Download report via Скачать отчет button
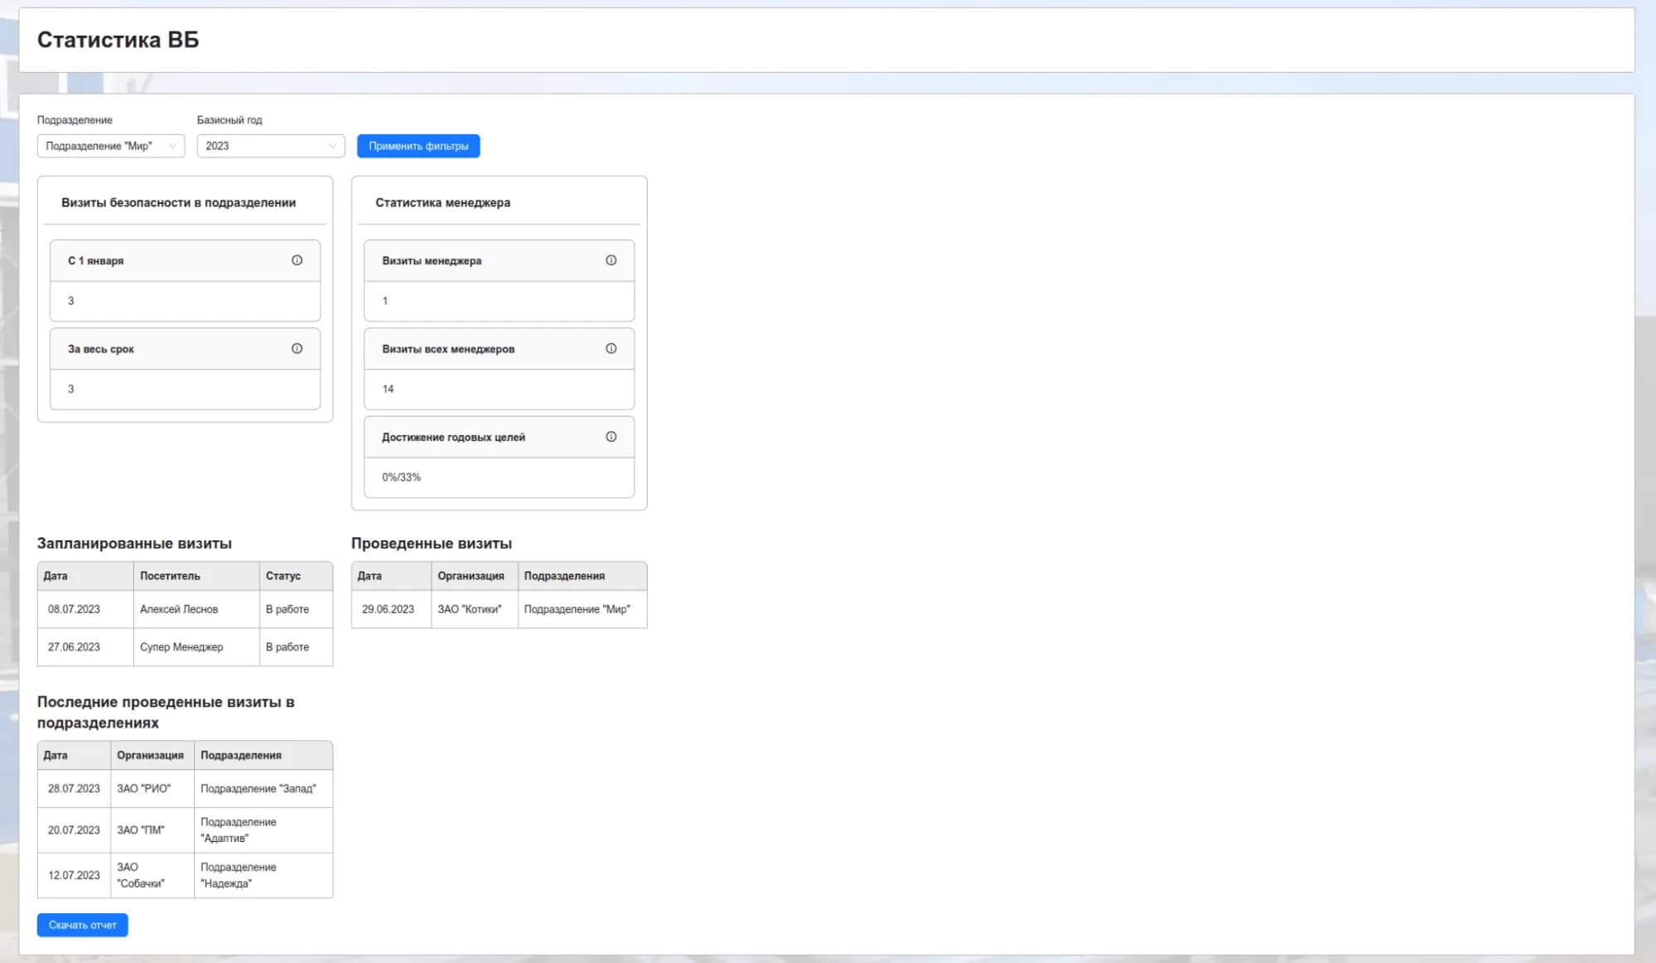The width and height of the screenshot is (1656, 963). coord(83,925)
